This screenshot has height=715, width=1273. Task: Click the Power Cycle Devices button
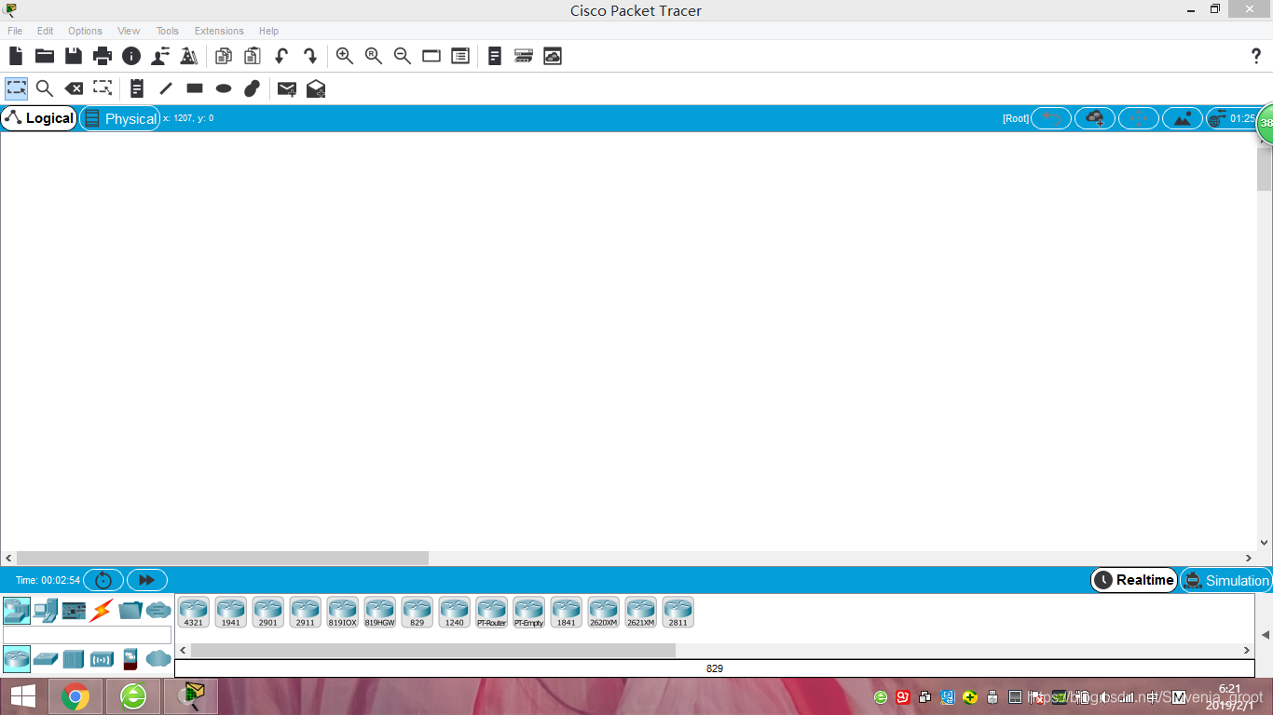(x=103, y=580)
